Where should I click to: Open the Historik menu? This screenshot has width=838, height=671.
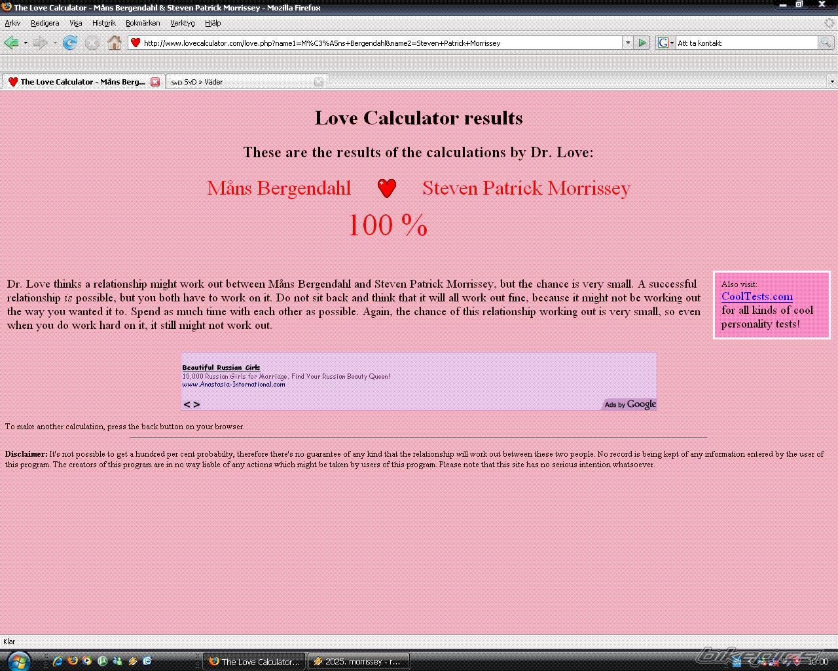(x=104, y=23)
